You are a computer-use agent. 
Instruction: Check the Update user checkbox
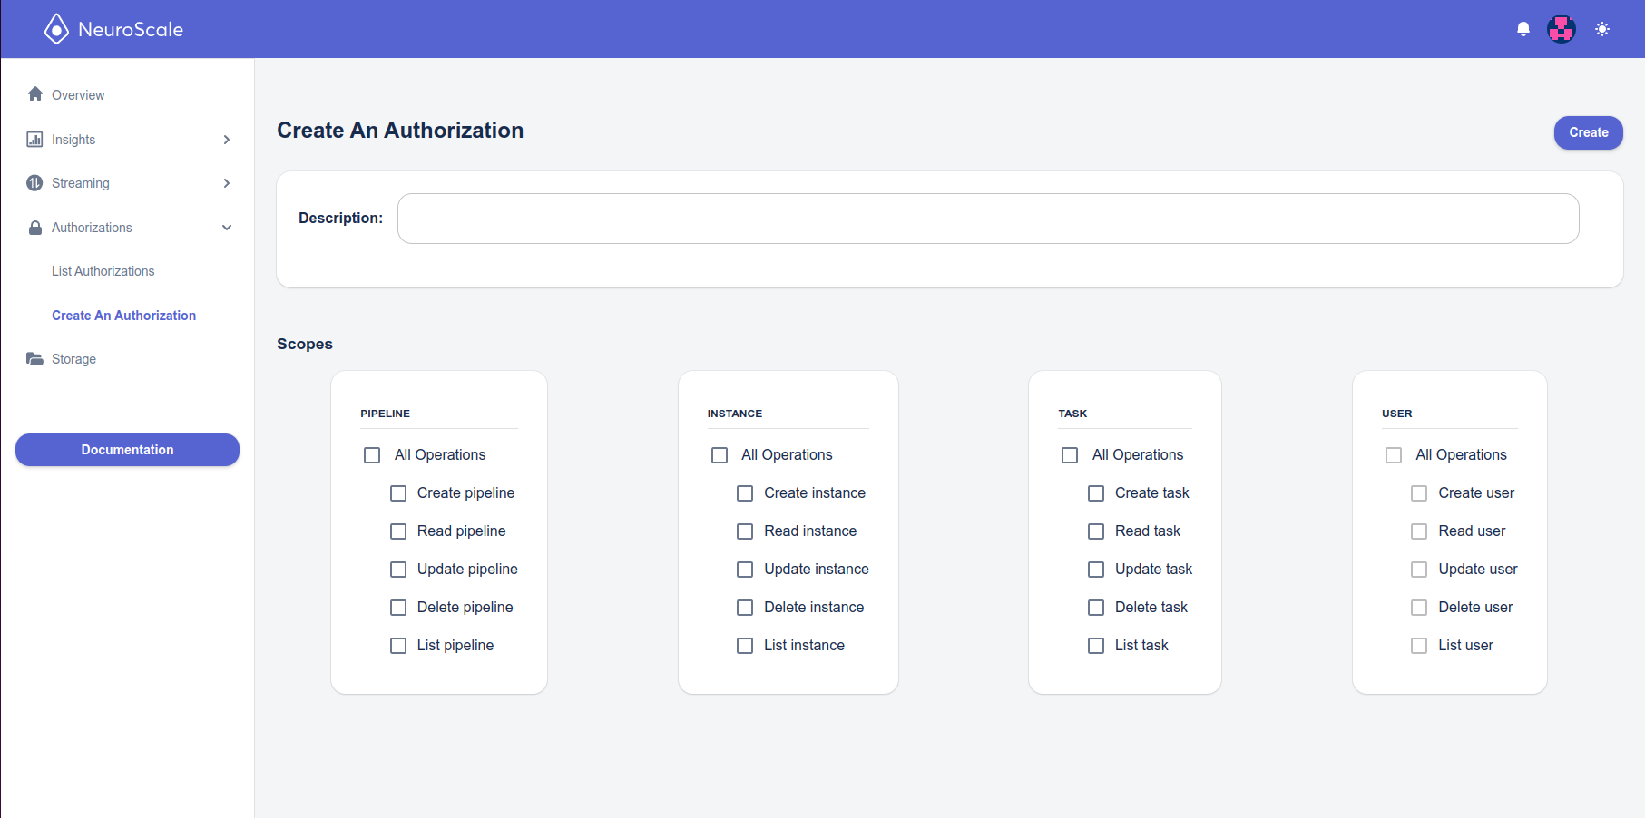coord(1419,570)
